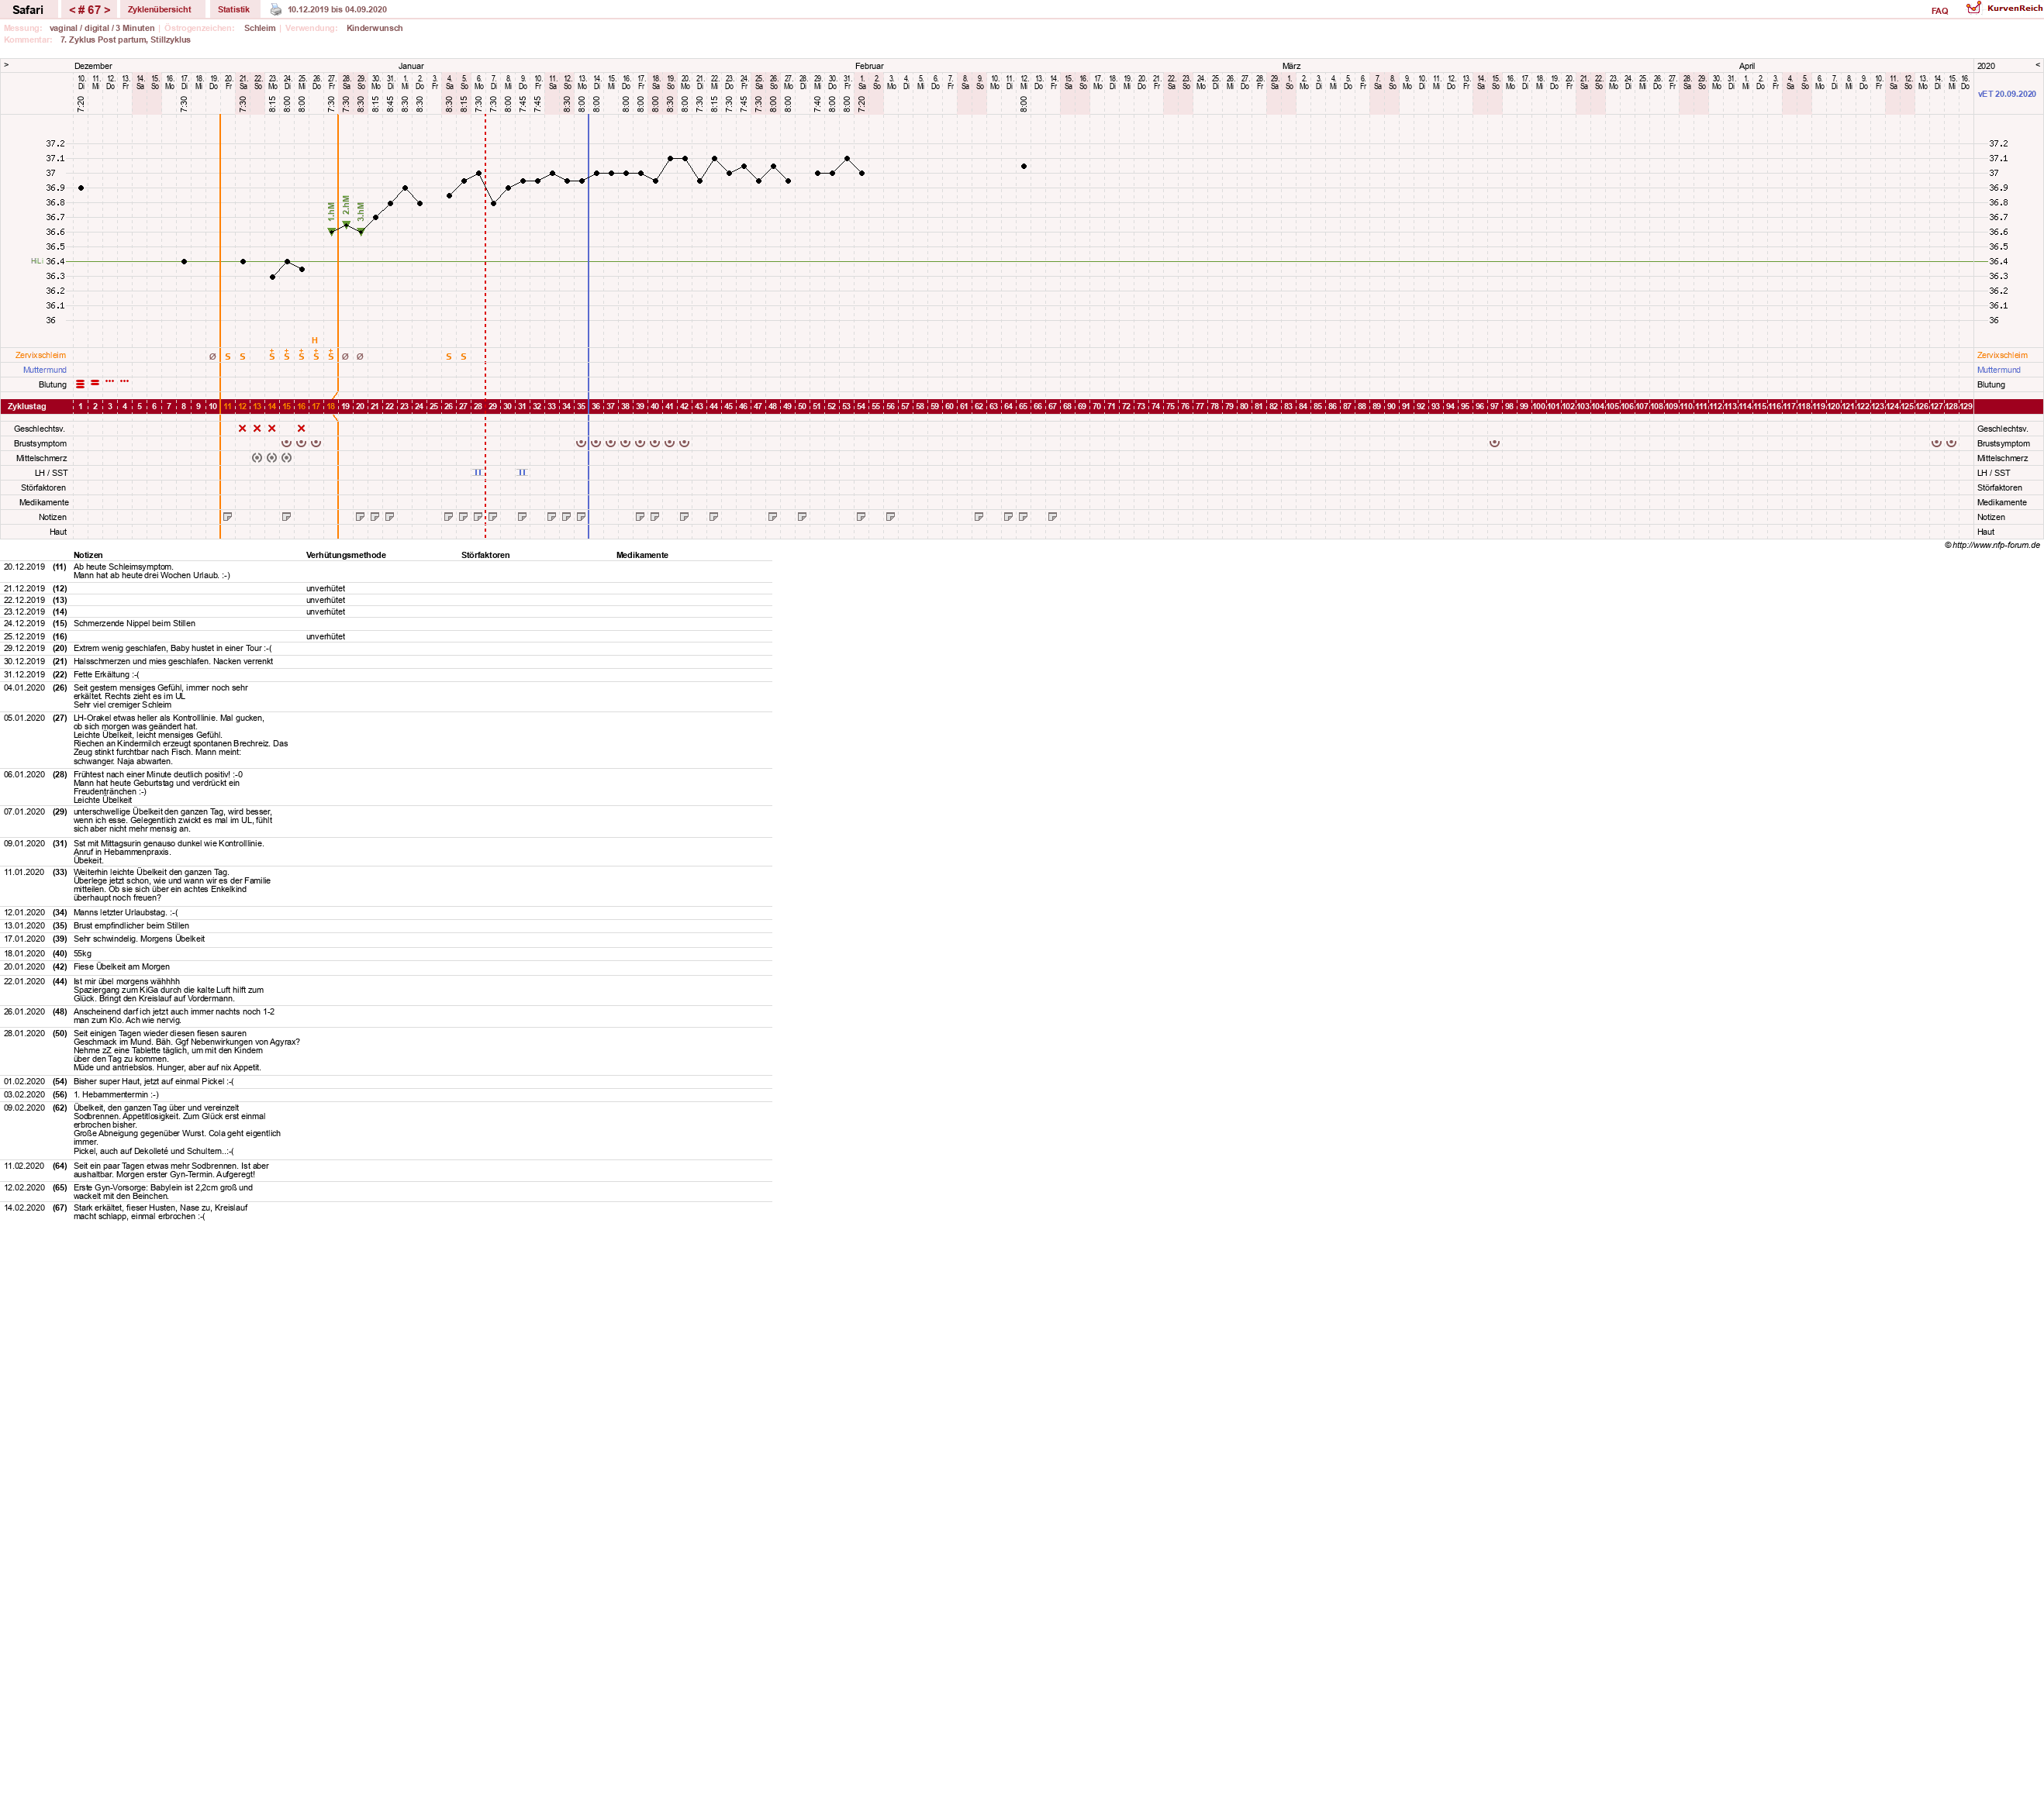Open the note icon on cycle day 50
2044x1819 pixels.
(802, 517)
